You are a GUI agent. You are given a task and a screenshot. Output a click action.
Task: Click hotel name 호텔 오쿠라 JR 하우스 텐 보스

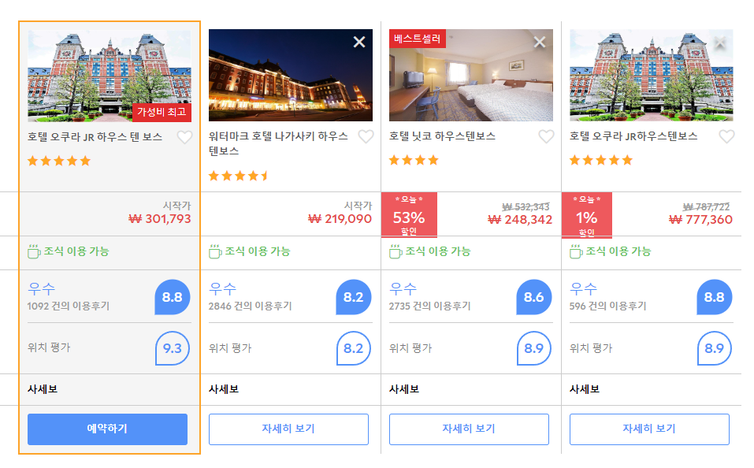[x=95, y=137]
